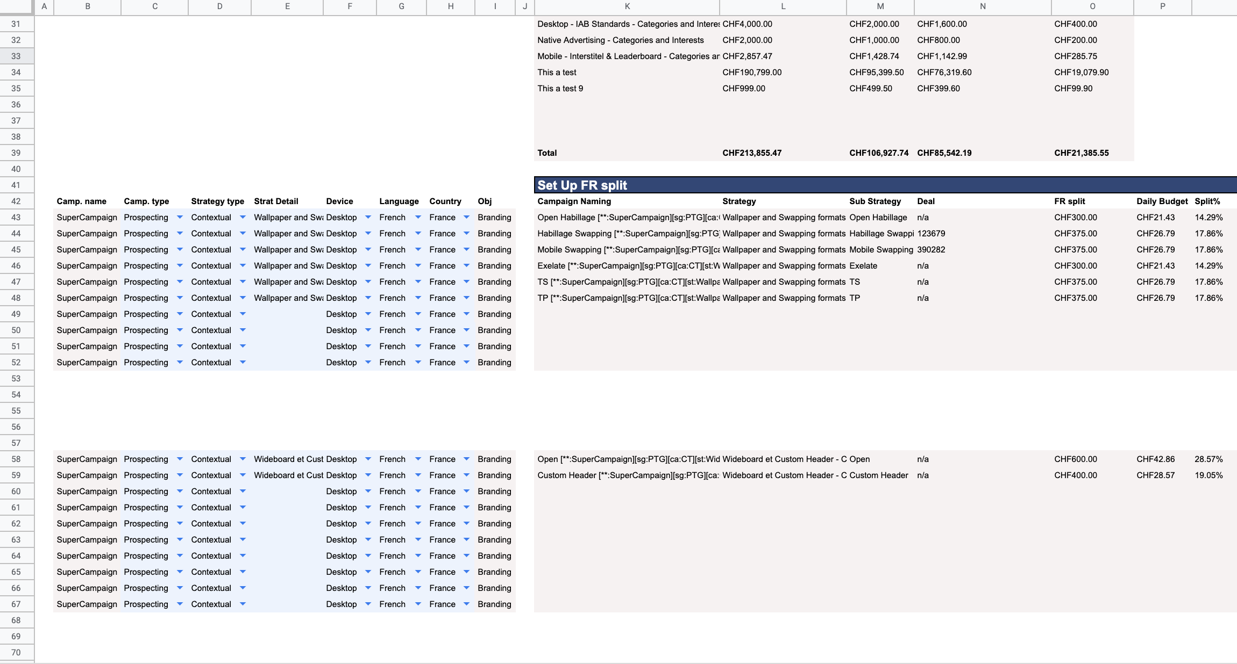Click 'This a test 9' cell
Viewport: 1237px width, 664px height.
tap(627, 89)
